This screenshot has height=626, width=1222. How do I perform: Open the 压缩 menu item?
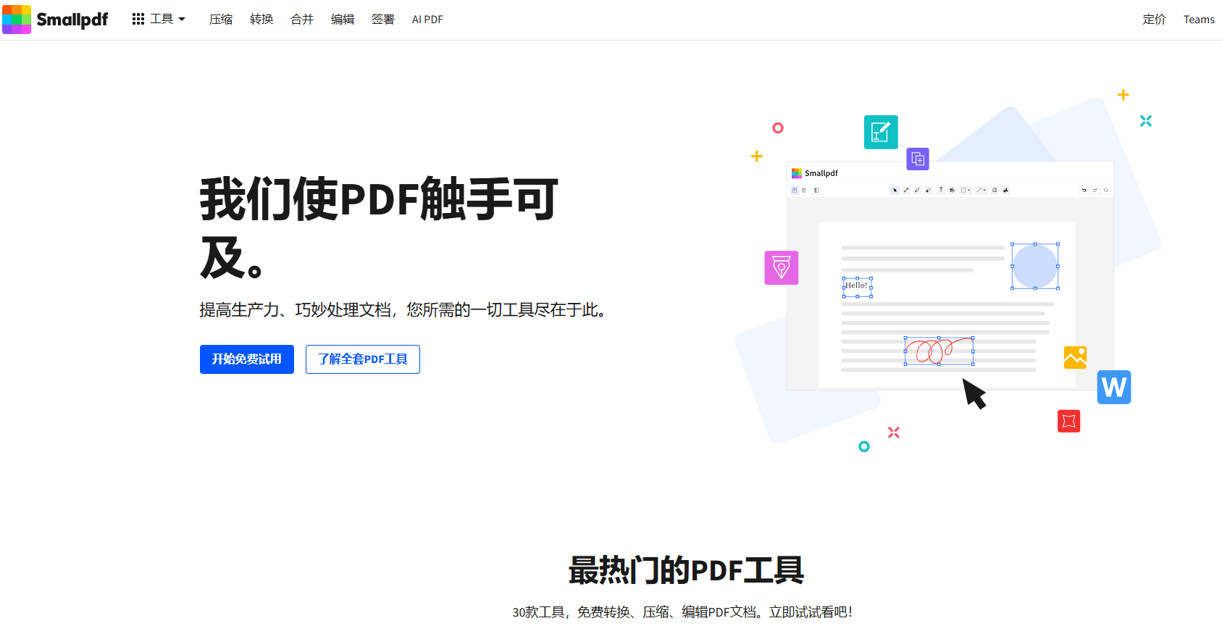(221, 20)
